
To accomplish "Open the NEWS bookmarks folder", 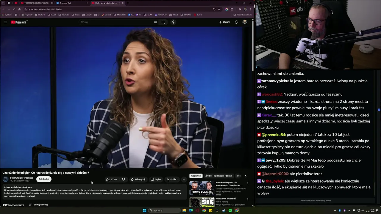I will (148, 15).
